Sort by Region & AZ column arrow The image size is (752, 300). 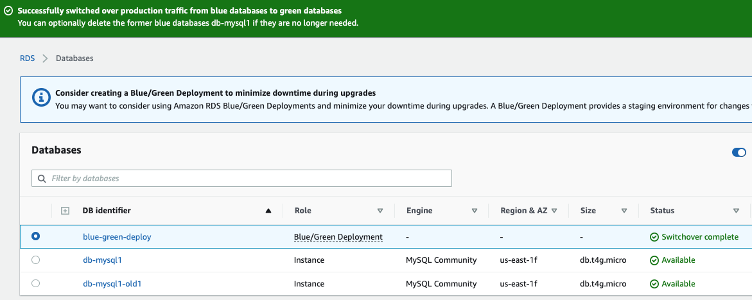[x=554, y=211]
